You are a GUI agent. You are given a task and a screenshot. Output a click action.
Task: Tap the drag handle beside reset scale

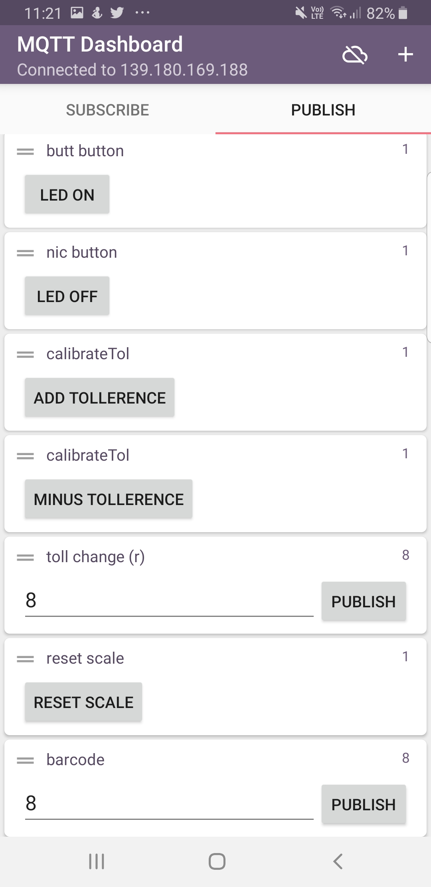pyautogui.click(x=26, y=659)
